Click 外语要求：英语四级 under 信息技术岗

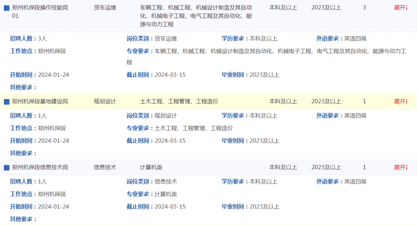point(341,181)
